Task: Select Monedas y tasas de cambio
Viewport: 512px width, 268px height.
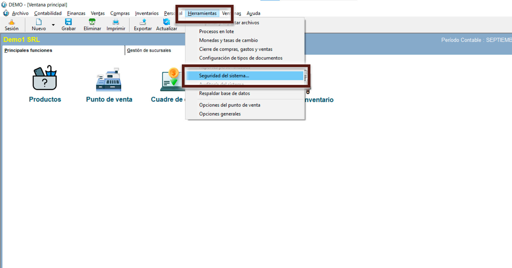Action: pyautogui.click(x=228, y=40)
